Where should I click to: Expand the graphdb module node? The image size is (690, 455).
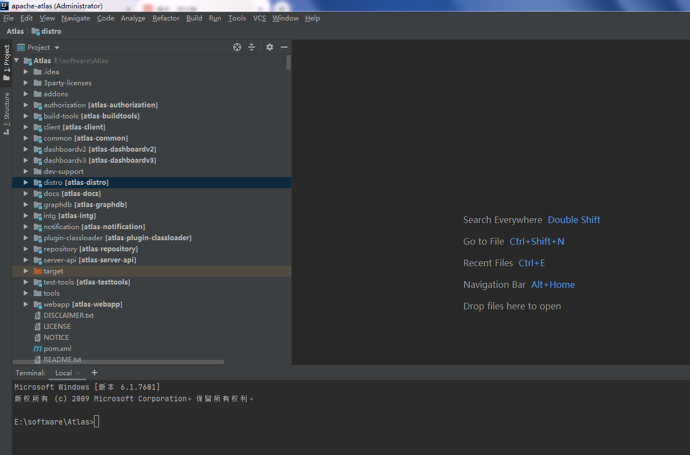coord(25,205)
